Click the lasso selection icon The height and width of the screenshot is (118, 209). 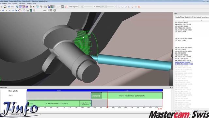(24, 10)
